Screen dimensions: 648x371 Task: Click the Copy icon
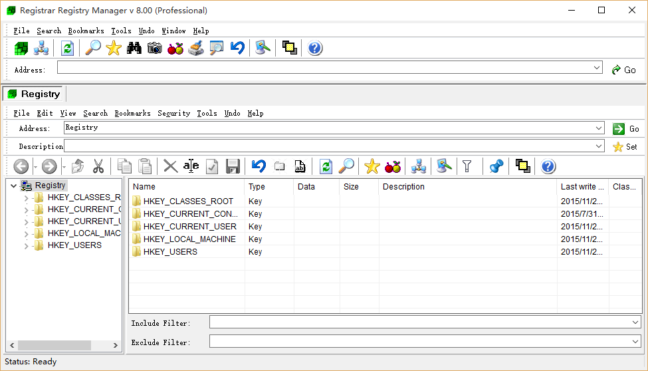tap(124, 166)
